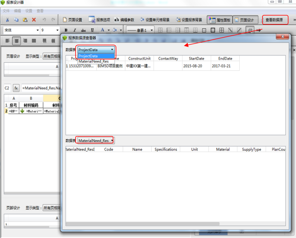Click the diagonal-up border icon

239,30
